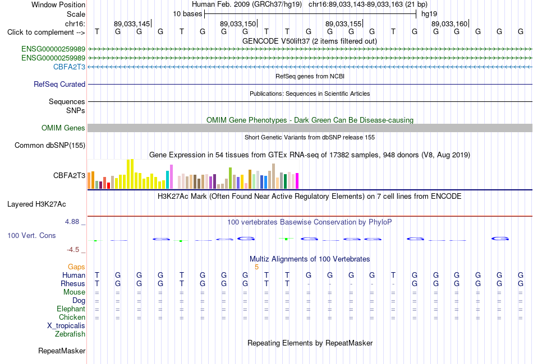The image size is (533, 364).
Task: Click the topmost ENSG00000259989 gene label
Action: pyautogui.click(x=53, y=49)
